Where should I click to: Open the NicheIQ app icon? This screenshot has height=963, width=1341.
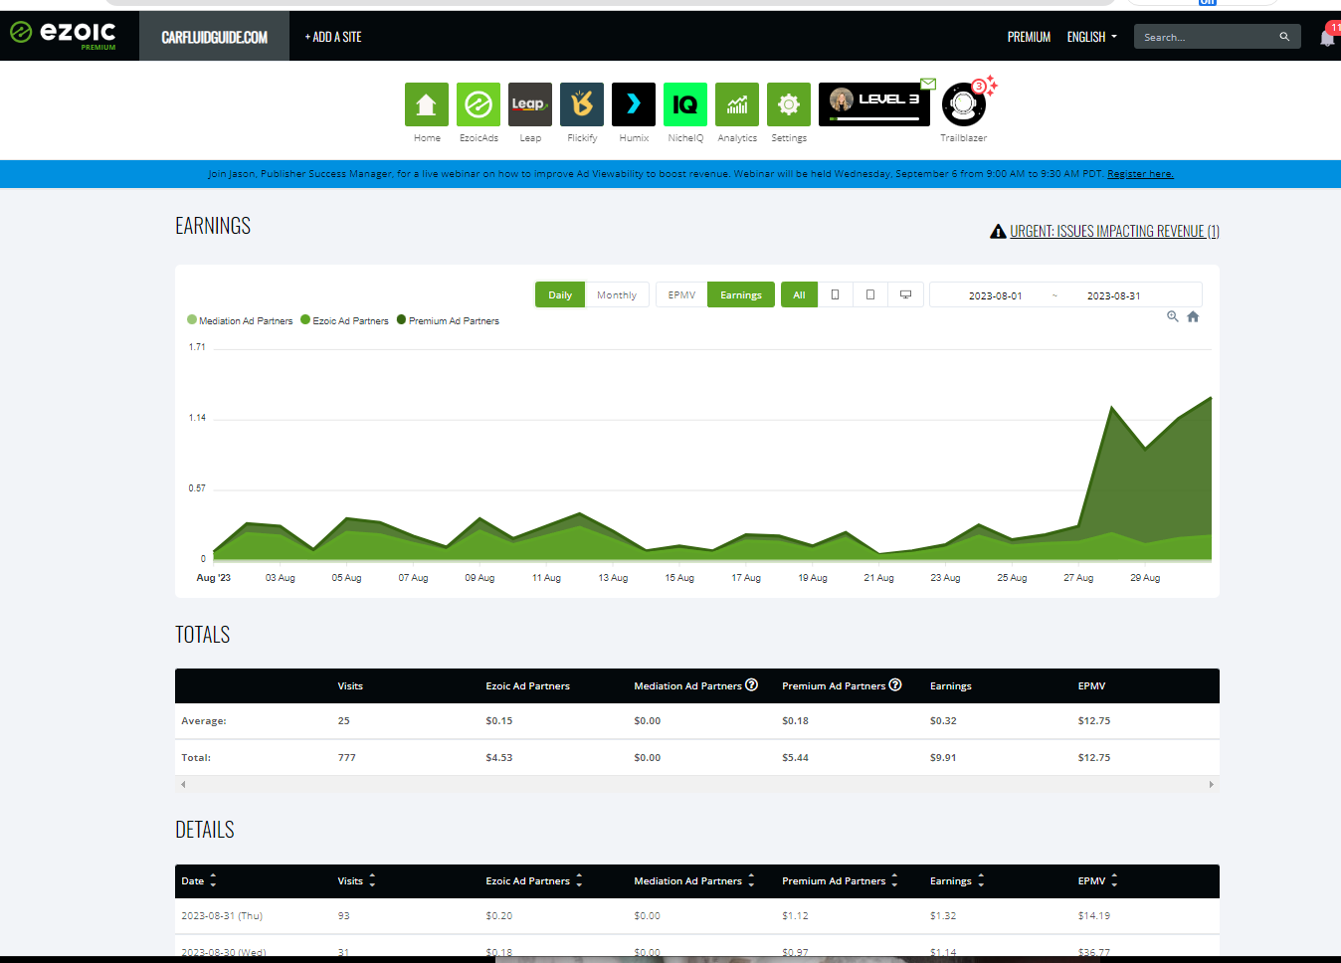click(684, 104)
